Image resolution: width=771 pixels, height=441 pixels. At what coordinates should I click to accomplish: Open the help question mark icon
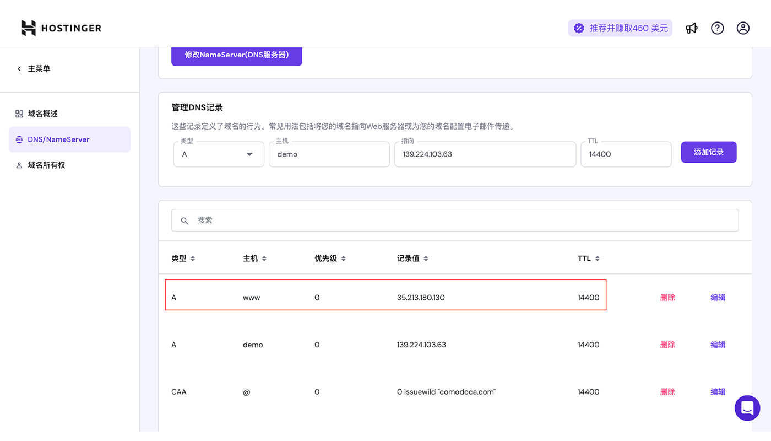pyautogui.click(x=717, y=28)
